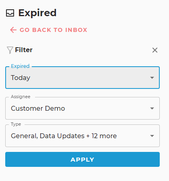
Task: Click the Assignee dropdown caret arrow
Action: tap(152, 108)
